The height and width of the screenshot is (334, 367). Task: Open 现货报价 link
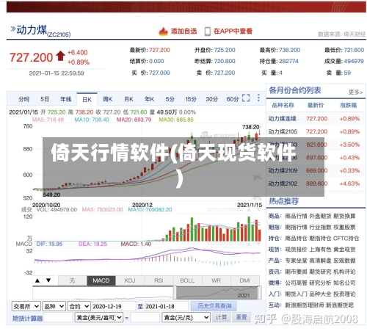coord(296,250)
